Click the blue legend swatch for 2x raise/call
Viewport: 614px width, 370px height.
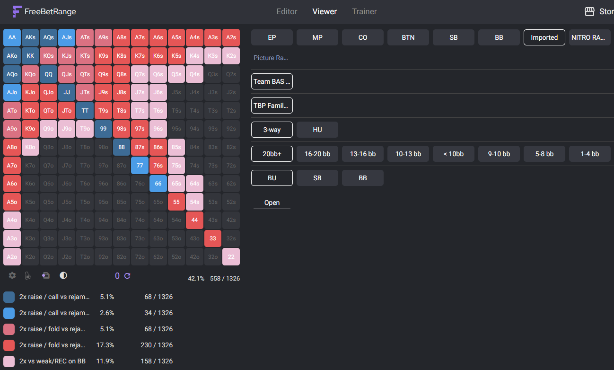click(x=9, y=297)
